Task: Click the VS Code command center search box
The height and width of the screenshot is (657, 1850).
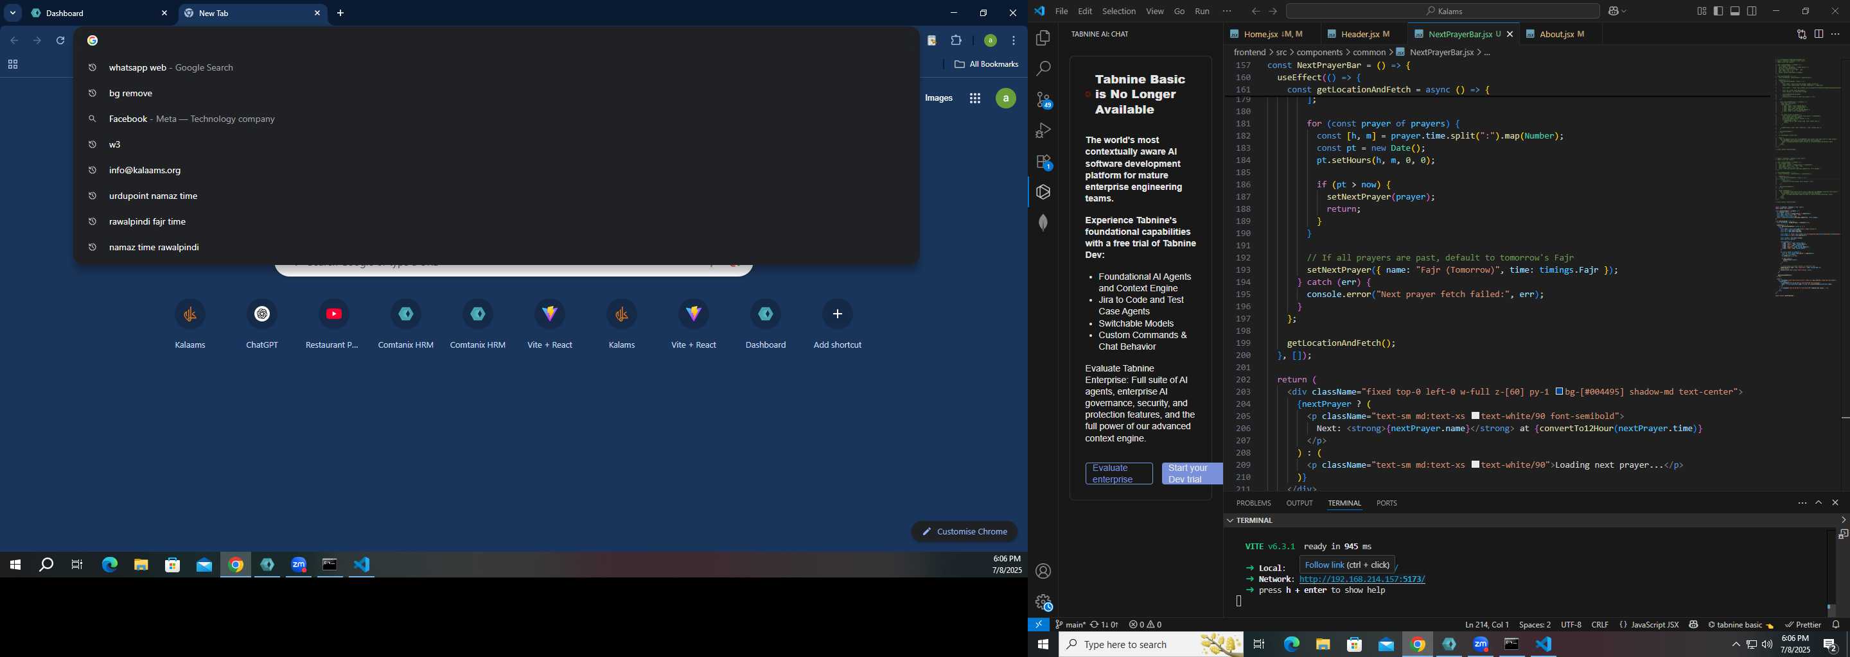Action: click(1443, 12)
